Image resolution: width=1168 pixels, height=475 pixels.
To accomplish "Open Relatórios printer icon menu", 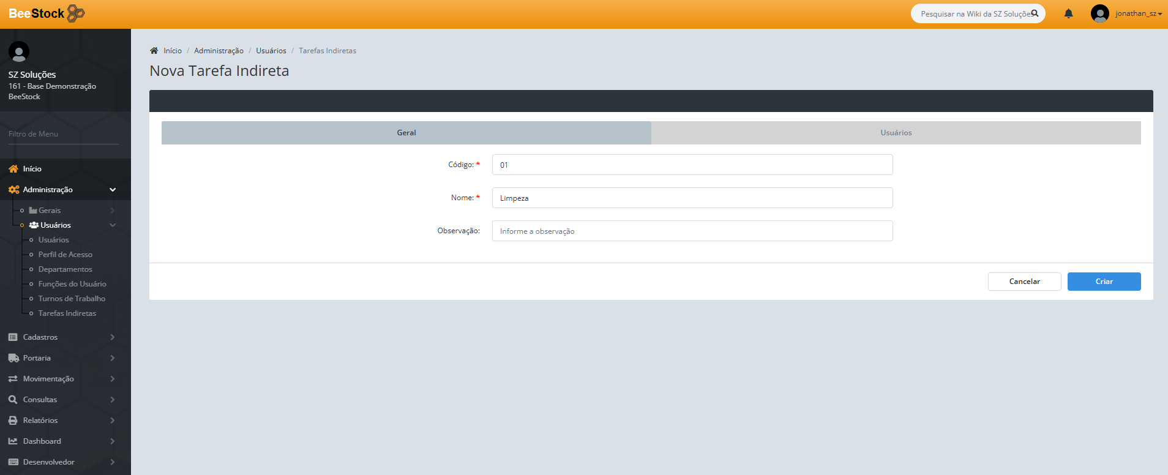I will click(x=13, y=421).
